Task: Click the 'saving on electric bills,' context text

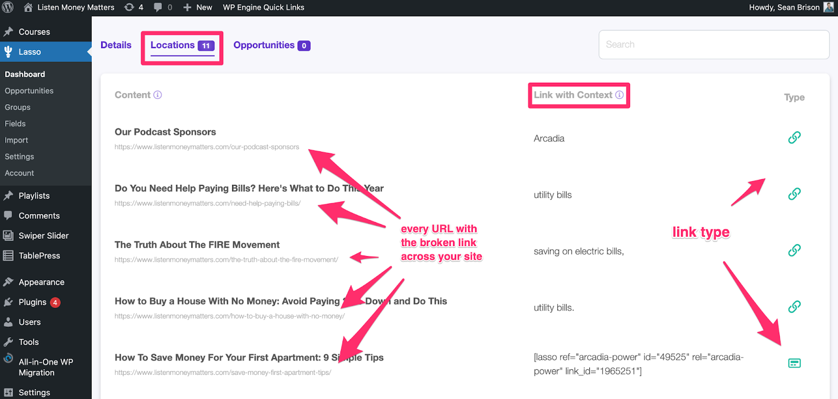Action: click(579, 251)
